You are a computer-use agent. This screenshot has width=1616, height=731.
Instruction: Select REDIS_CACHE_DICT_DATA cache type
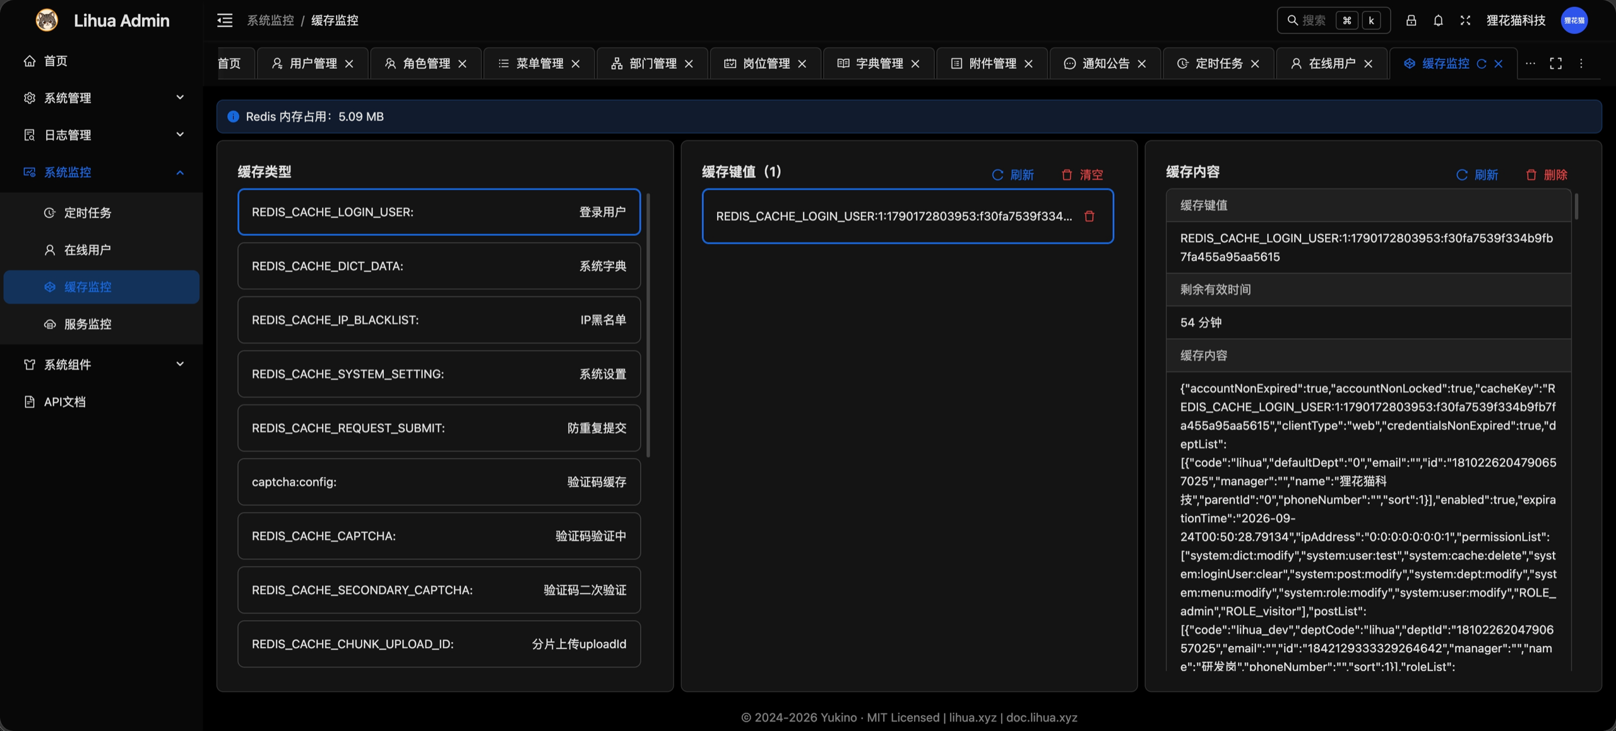(439, 266)
